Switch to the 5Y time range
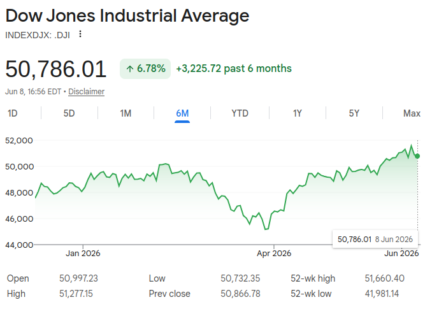The height and width of the screenshot is (309, 432). (354, 113)
